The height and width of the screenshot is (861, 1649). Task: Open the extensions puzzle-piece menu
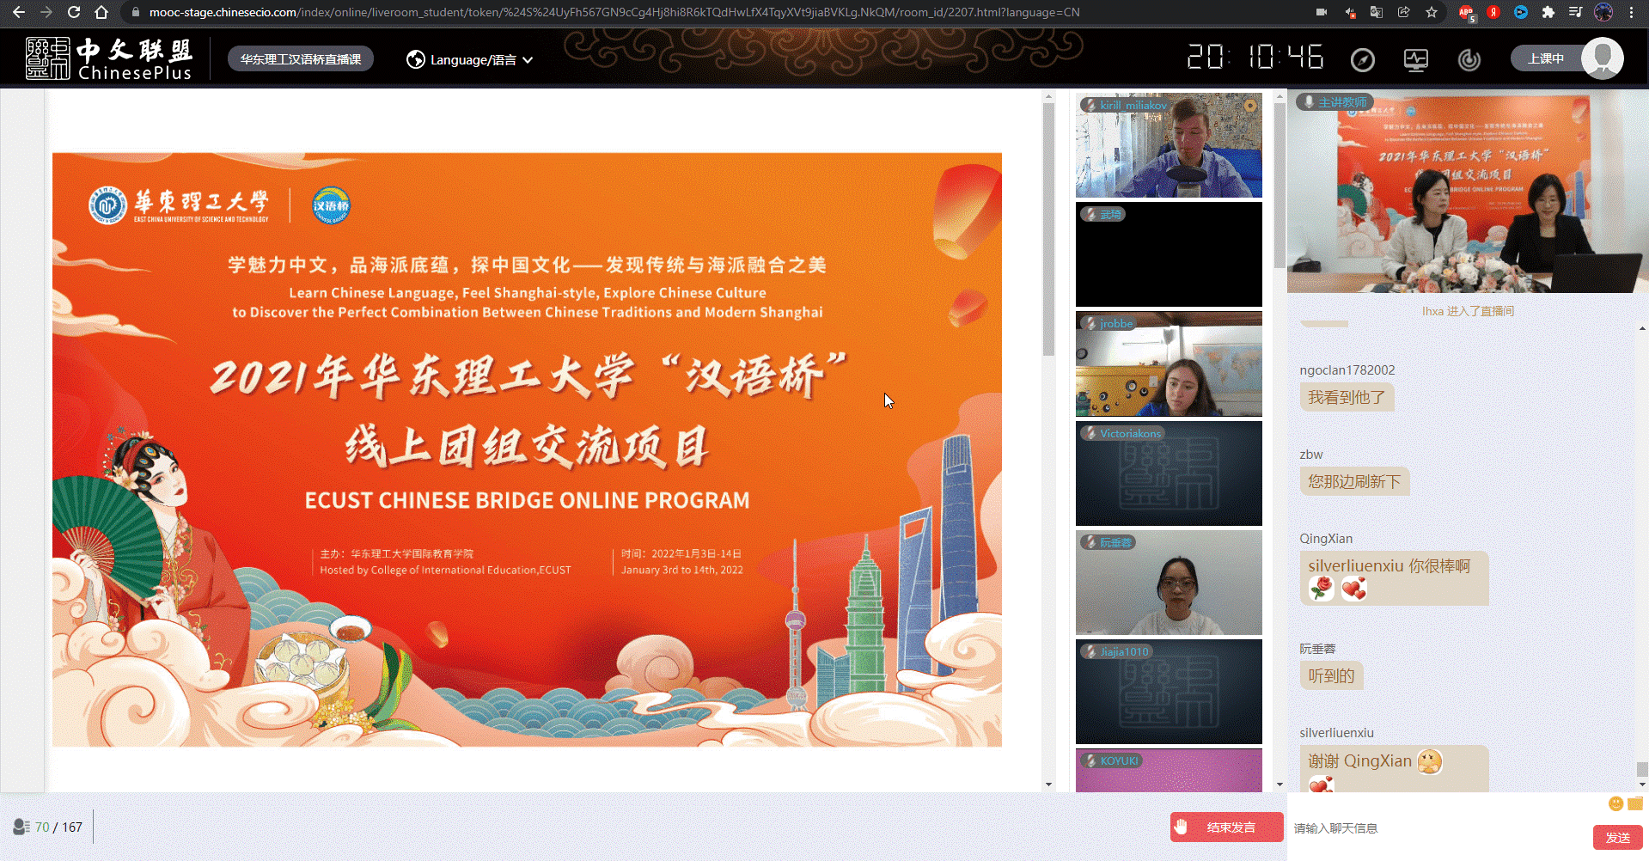point(1548,12)
